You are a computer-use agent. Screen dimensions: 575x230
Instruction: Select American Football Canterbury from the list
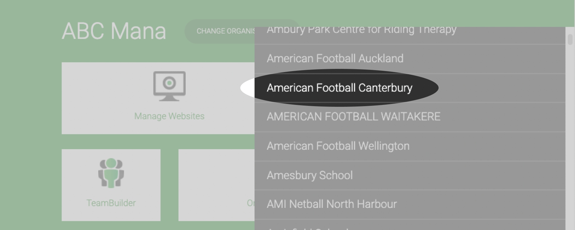coord(410,88)
